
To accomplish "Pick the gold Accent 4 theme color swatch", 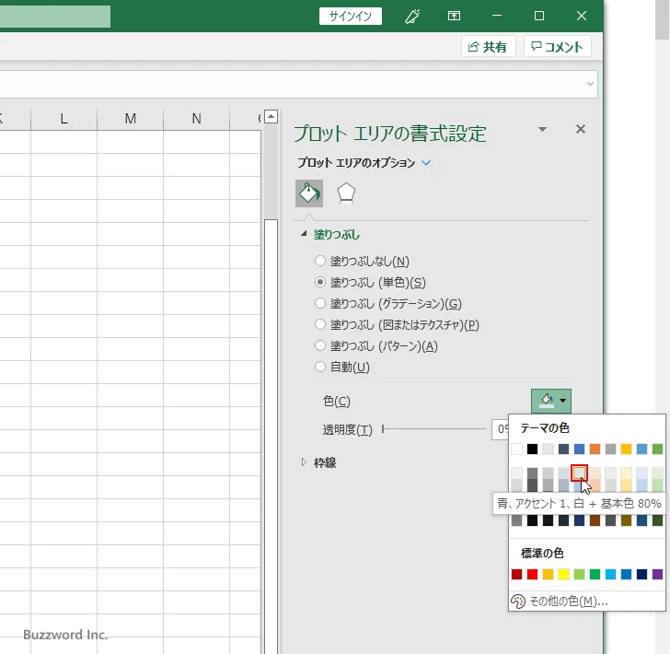I will 626,450.
